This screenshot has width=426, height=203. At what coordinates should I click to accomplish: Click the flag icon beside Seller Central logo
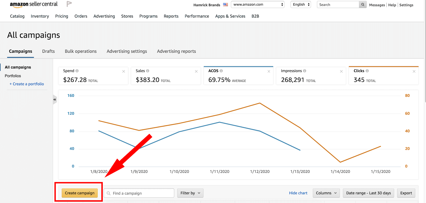click(69, 4)
